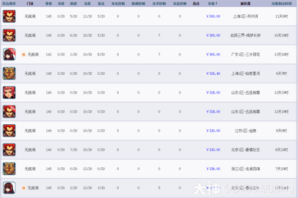Sort listings by 价格 column header
298x198 pixels.
click(x=213, y=3)
